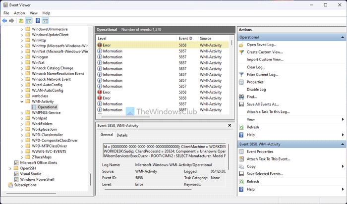Screen dimensions: 347x204
Task: Click the Microsoft Office Alerts log icon
Action: point(16,163)
